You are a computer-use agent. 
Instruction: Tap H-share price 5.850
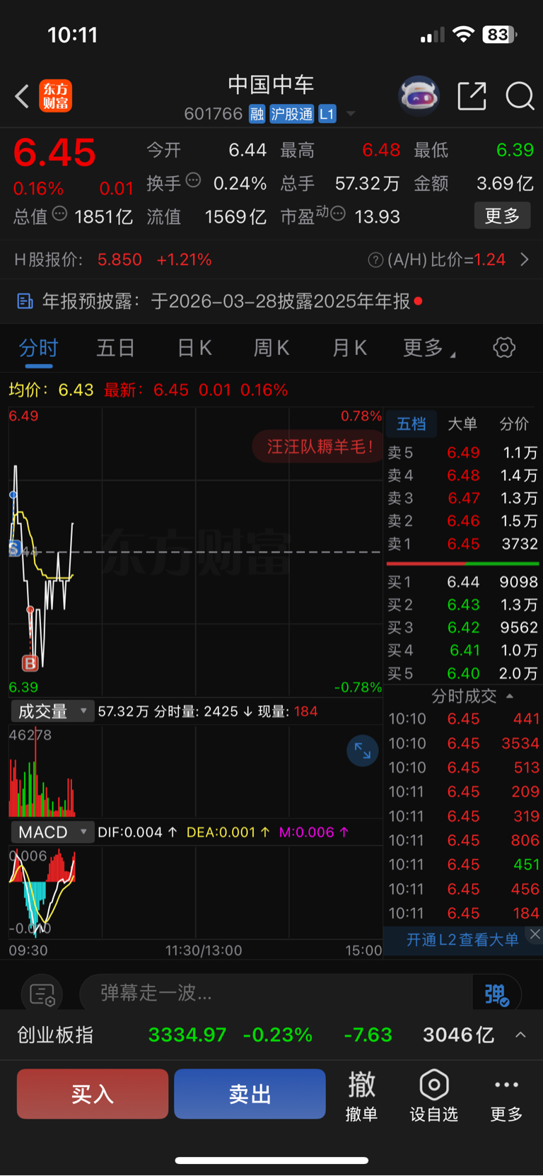pyautogui.click(x=119, y=260)
